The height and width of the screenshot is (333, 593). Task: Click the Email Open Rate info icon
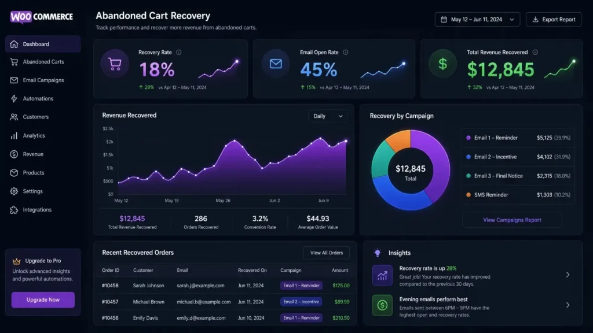pos(345,53)
